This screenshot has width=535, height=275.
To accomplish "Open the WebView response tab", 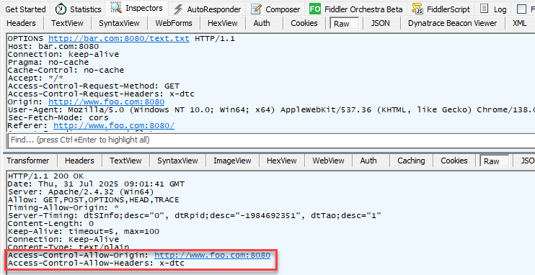I will [x=328, y=161].
